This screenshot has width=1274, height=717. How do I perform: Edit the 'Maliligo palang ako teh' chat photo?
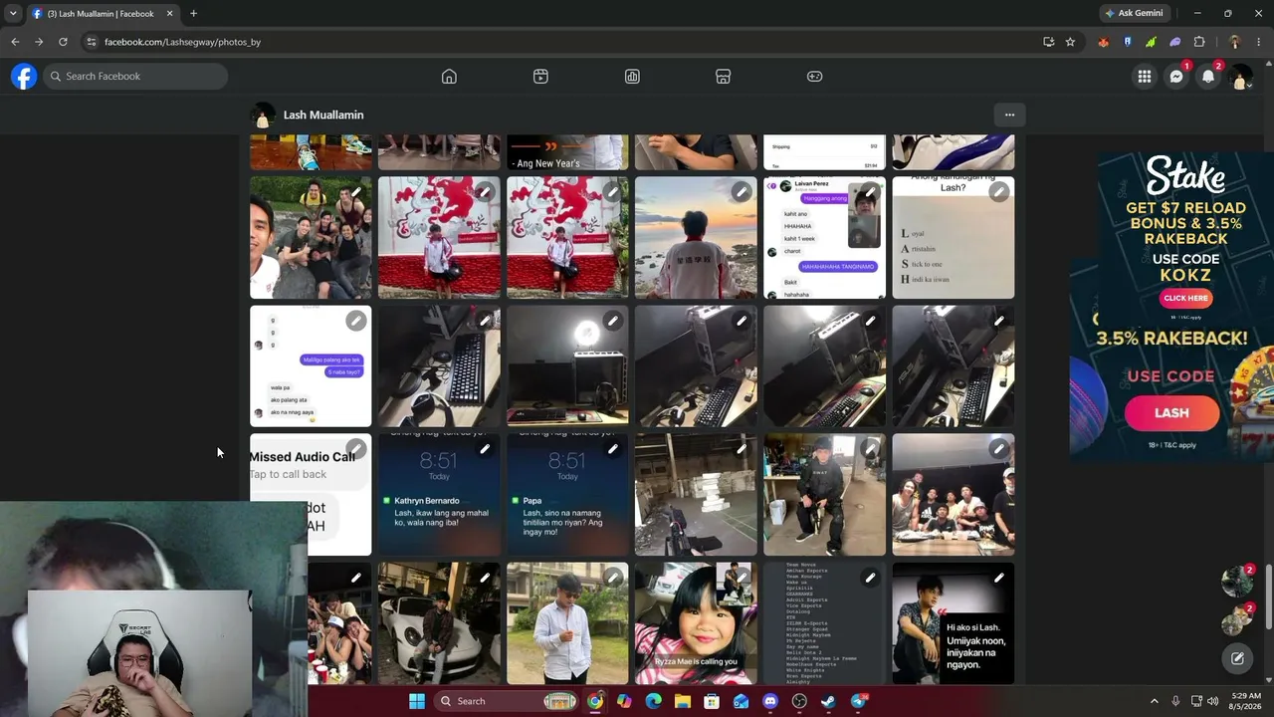coord(355,321)
